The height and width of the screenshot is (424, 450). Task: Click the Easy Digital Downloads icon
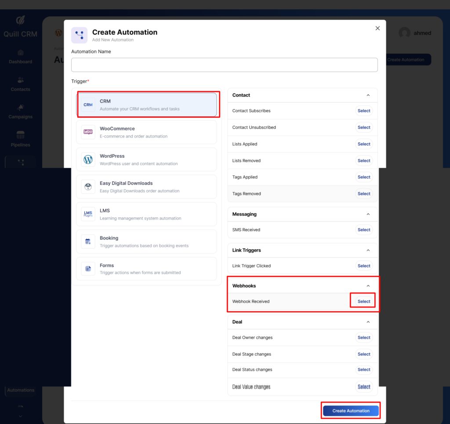pos(88,187)
